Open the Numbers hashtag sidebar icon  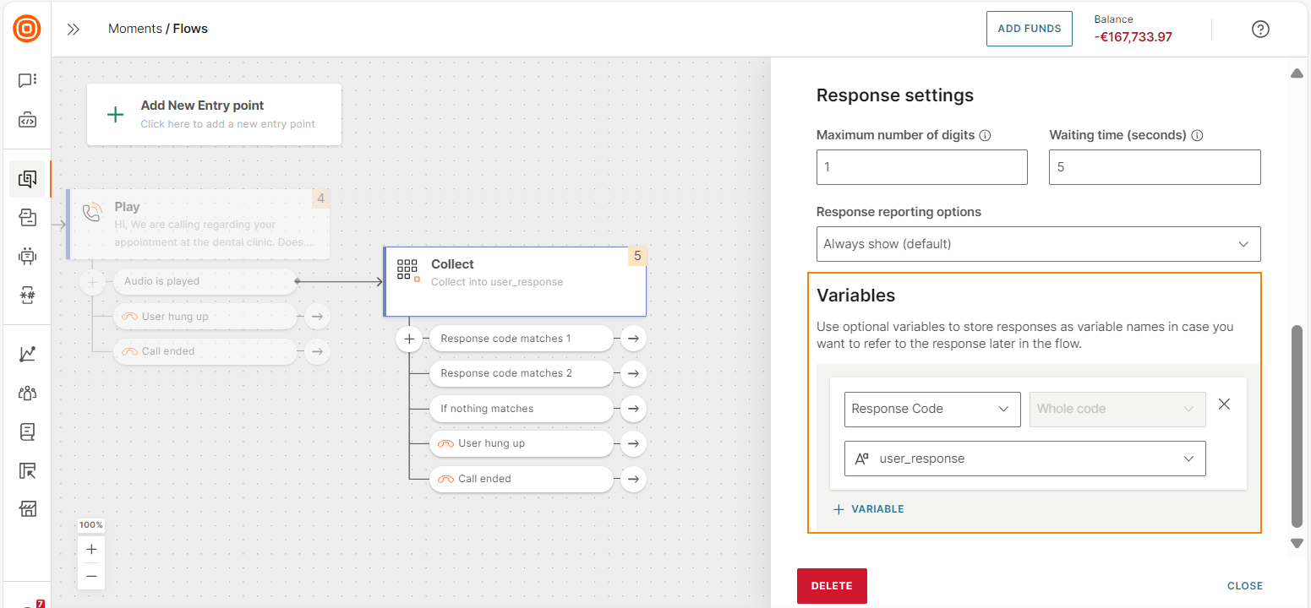[27, 294]
